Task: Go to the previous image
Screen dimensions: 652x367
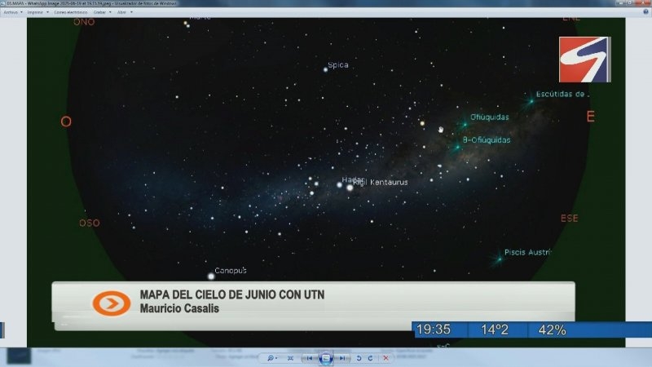Action: click(x=311, y=358)
